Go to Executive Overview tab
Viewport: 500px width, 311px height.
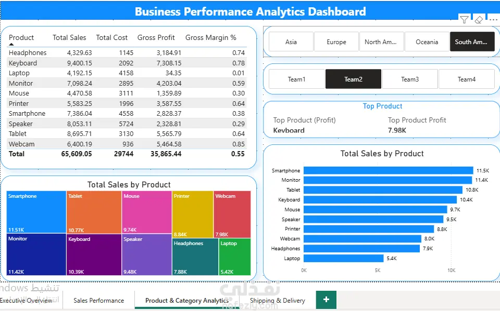pyautogui.click(x=26, y=301)
